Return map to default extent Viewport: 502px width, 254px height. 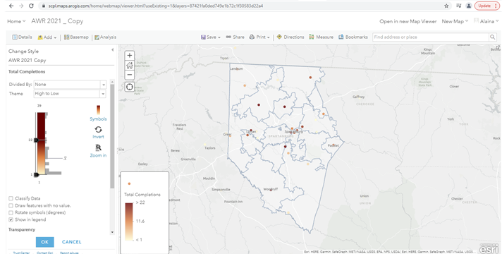pos(129,66)
